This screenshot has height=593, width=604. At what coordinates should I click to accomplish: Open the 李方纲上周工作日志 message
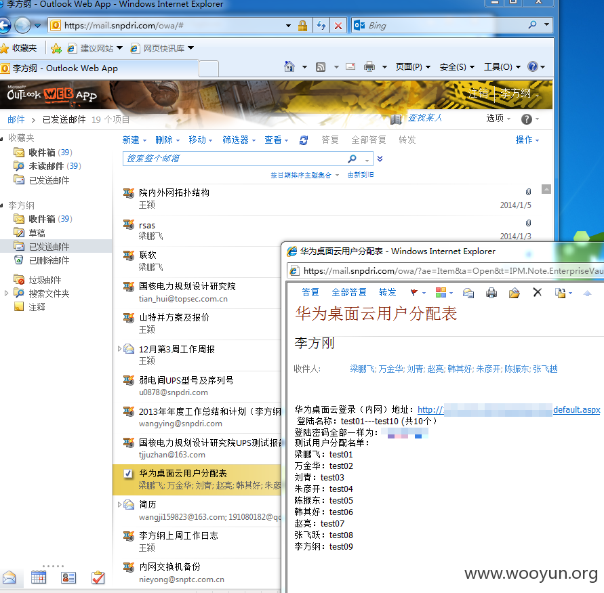click(x=198, y=541)
